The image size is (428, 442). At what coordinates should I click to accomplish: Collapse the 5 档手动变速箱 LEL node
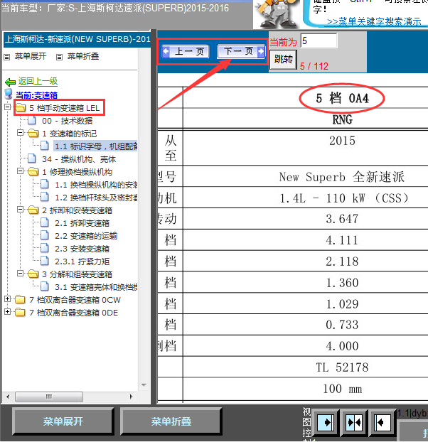pos(8,107)
